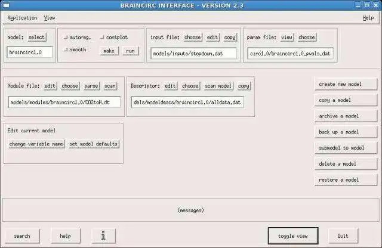
Task: Click the input file path field
Action: point(193,54)
